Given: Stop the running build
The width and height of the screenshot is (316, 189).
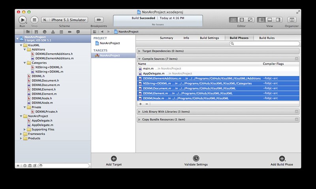Looking at the screenshot, I should [x=34, y=20].
